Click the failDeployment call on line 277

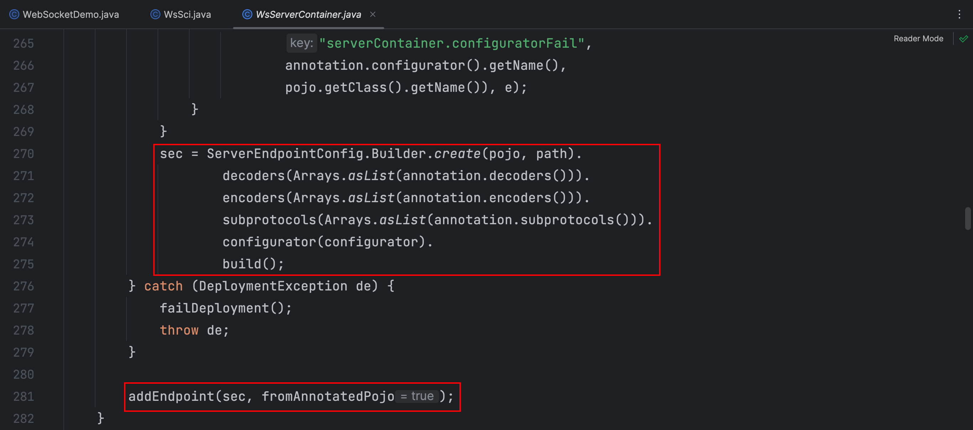[215, 308]
